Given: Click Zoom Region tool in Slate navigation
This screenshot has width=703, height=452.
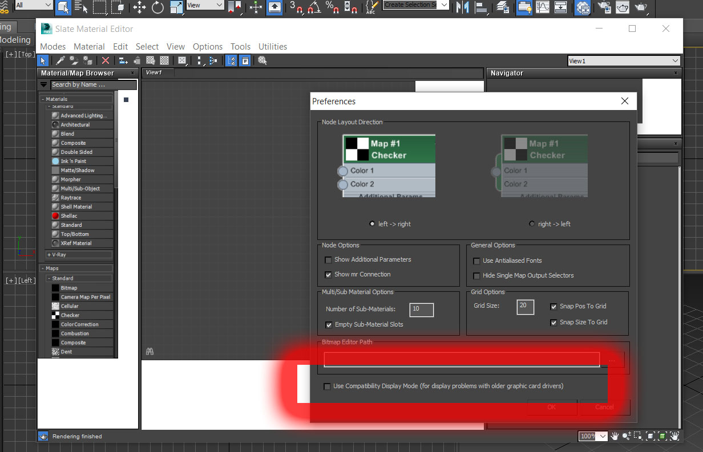Looking at the screenshot, I should (639, 436).
